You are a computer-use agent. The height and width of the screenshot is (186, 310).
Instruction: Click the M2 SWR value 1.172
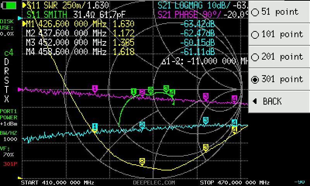[124, 33]
